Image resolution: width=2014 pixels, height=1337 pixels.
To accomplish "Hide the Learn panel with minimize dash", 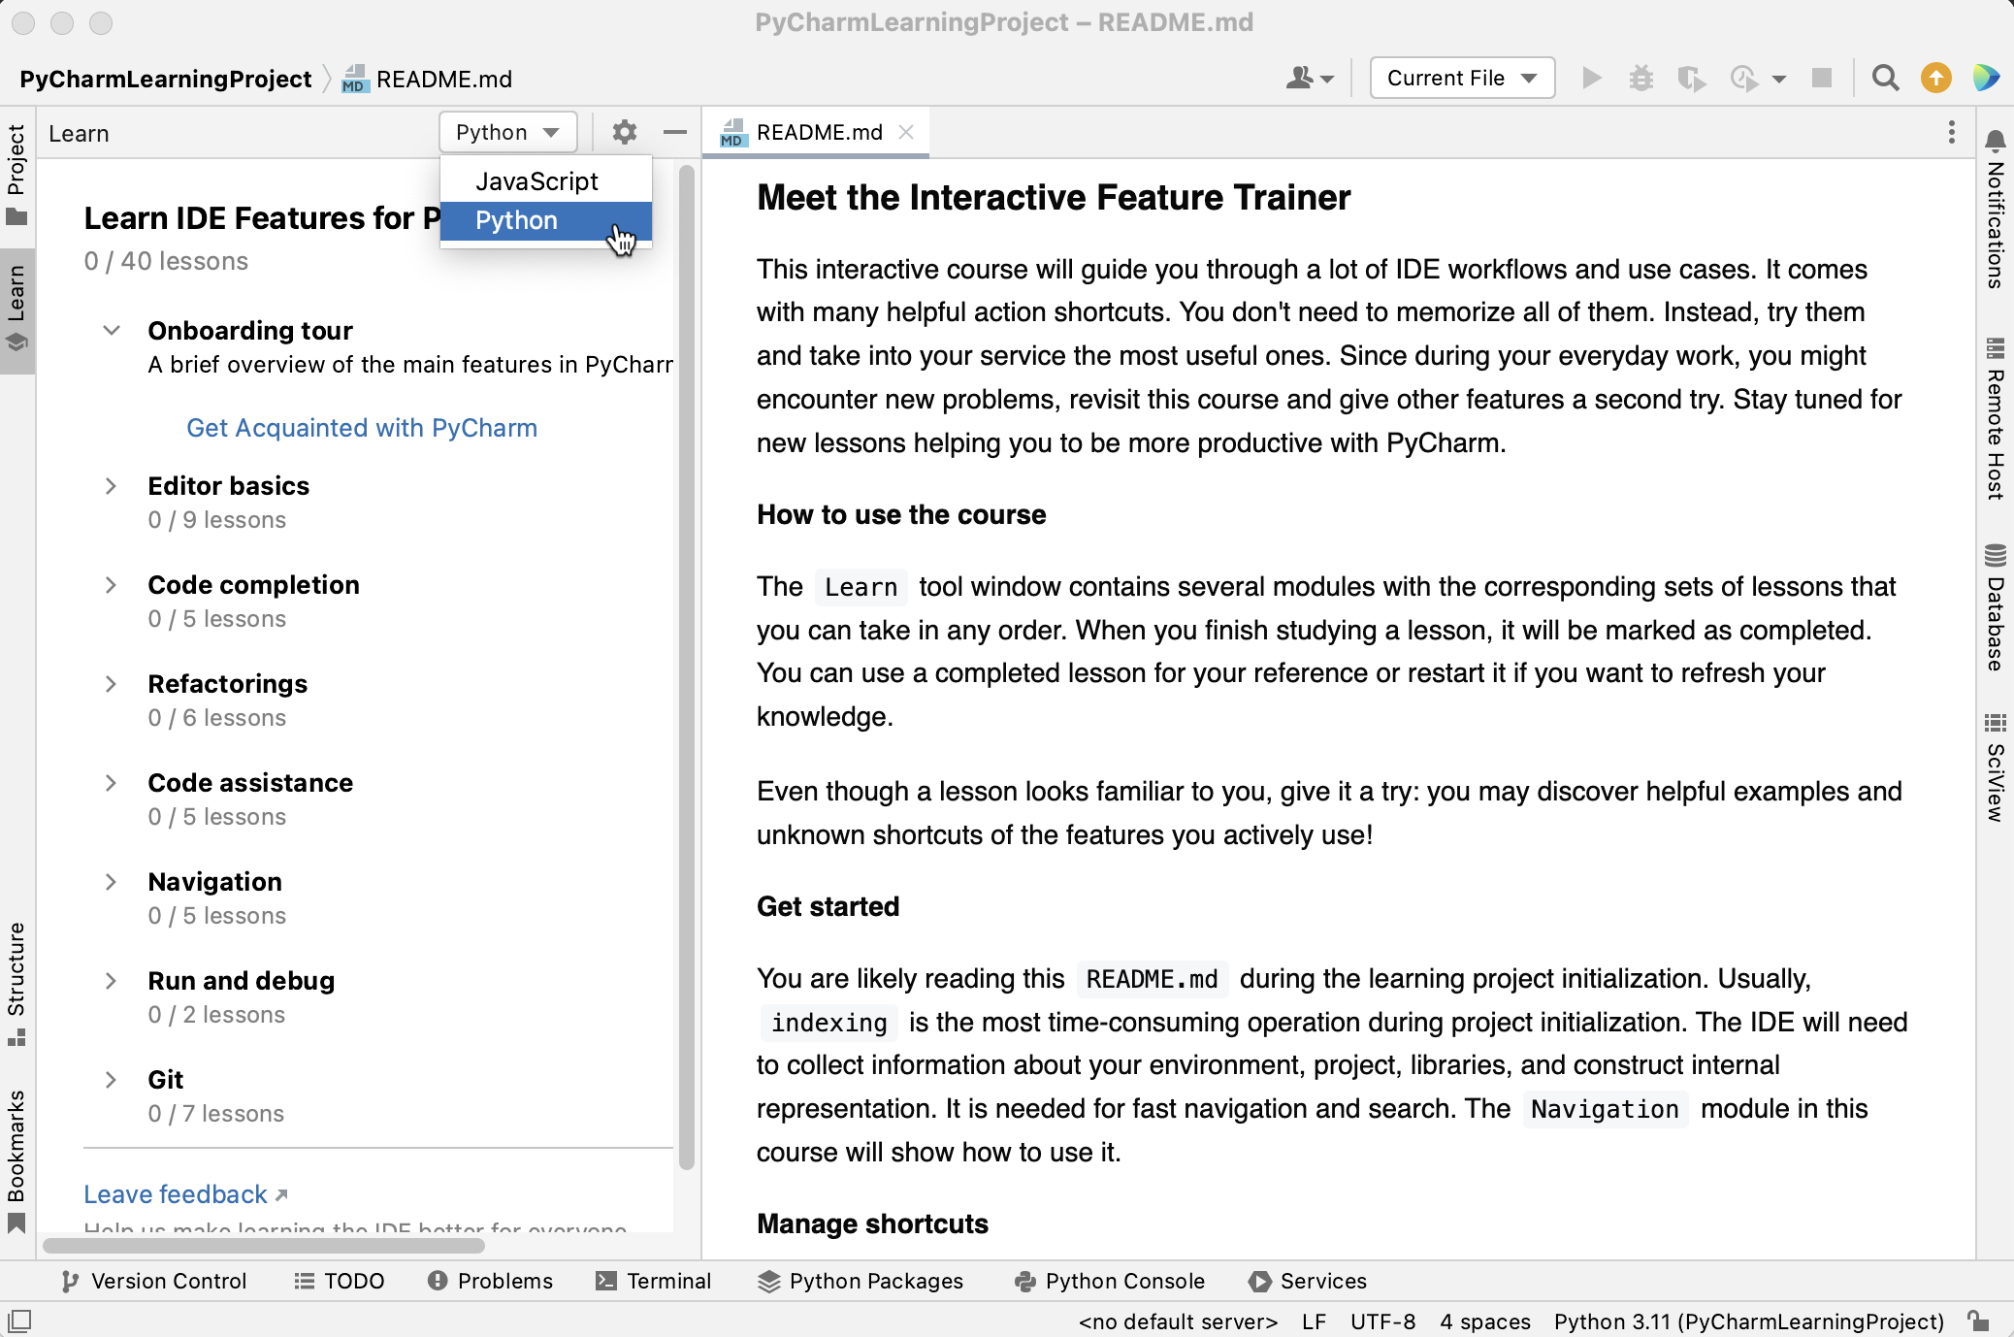I will [675, 132].
